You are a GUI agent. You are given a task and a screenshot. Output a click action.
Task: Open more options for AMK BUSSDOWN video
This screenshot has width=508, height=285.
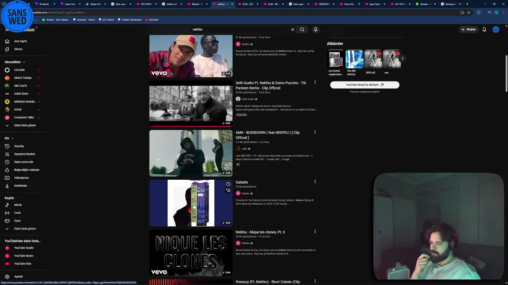pos(315,132)
